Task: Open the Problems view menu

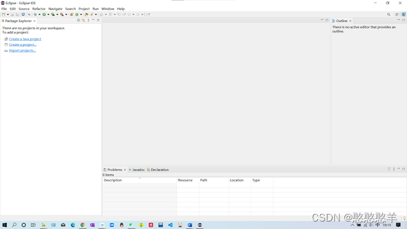Action: [x=394, y=169]
